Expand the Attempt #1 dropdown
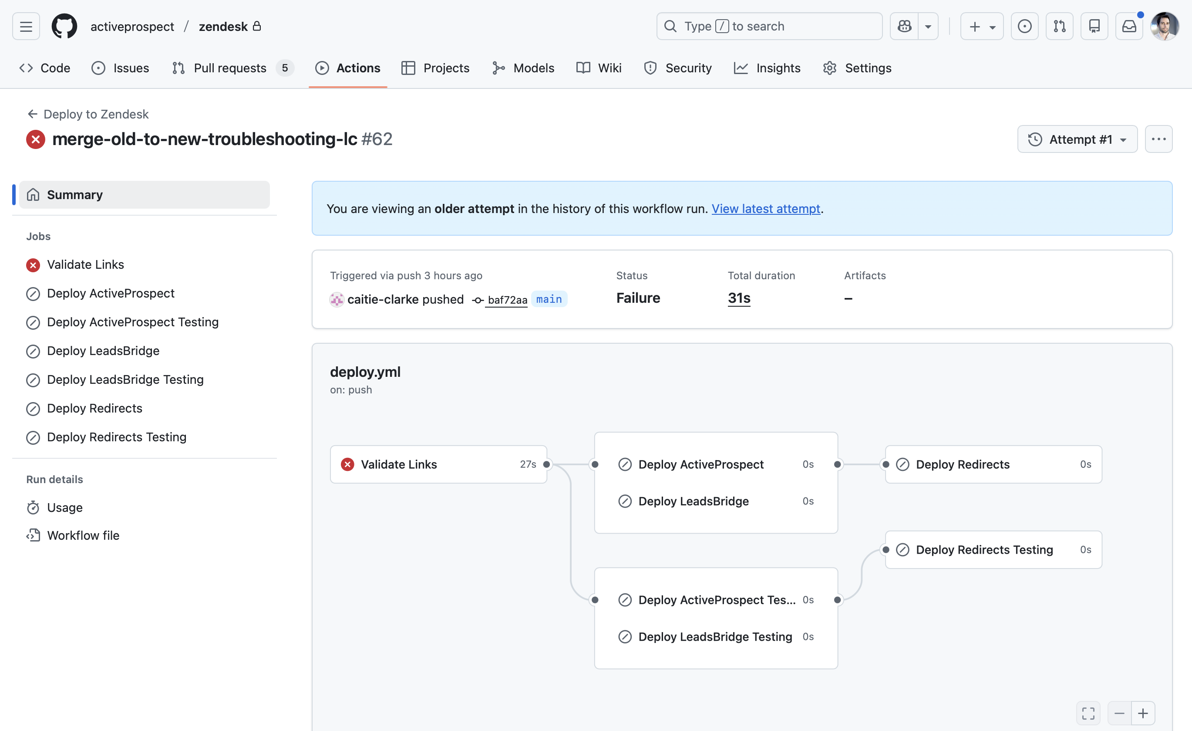1192x731 pixels. 1077,139
